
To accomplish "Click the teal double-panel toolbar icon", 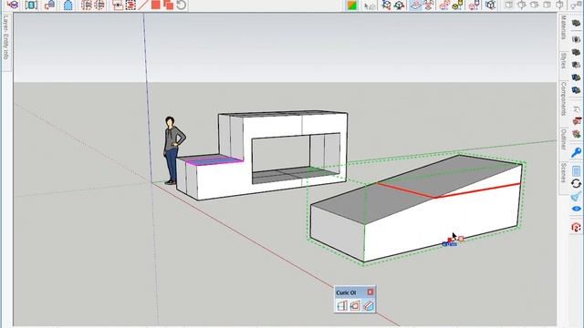I will tap(31, 5).
